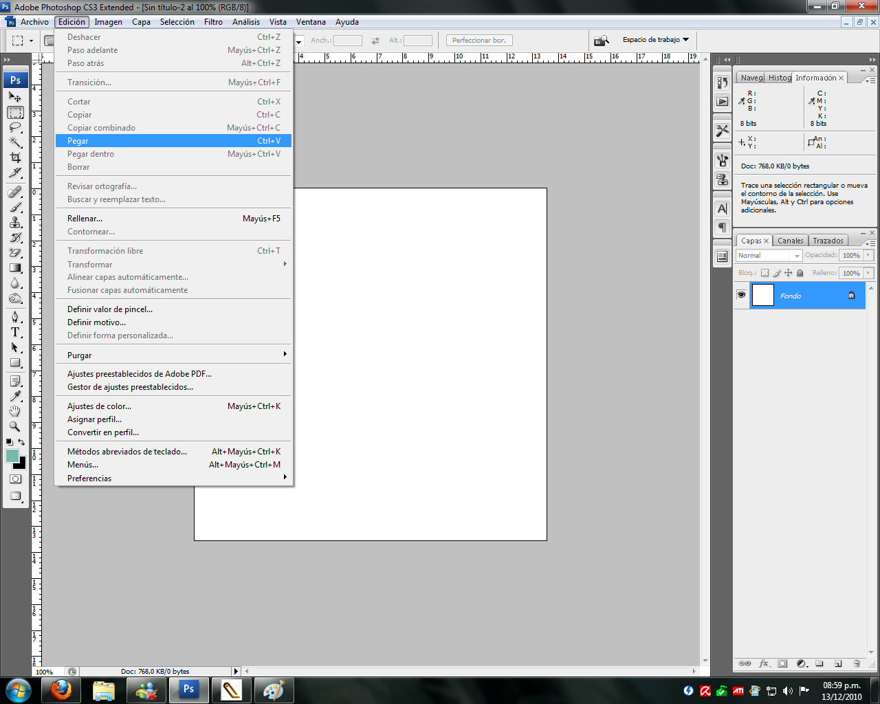Click the Fondo layer thumbnail
This screenshot has width=880, height=704.
(x=763, y=295)
